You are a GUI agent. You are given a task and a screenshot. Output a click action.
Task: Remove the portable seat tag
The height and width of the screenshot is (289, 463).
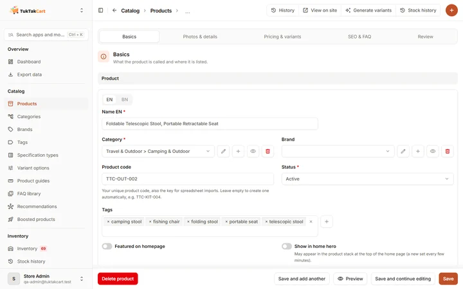tap(226, 222)
